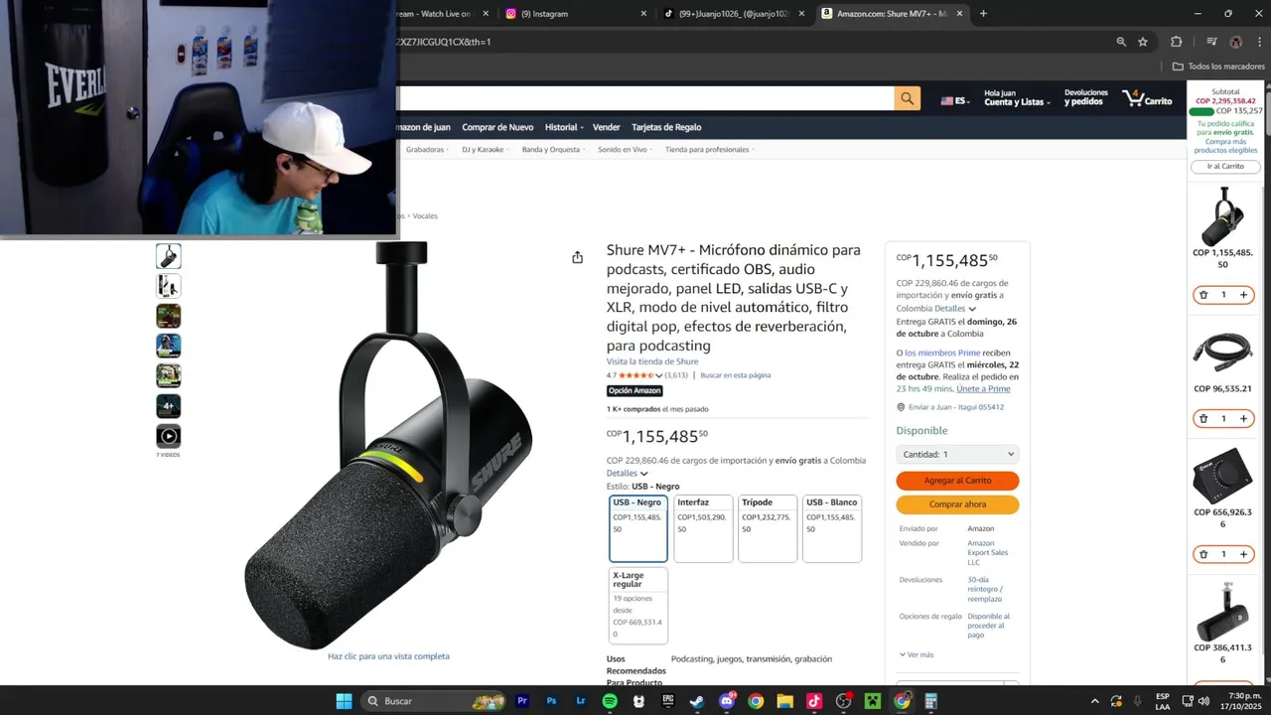The image size is (1271, 715).
Task: Click Ir al Carrito in sidebar
Action: click(1225, 166)
